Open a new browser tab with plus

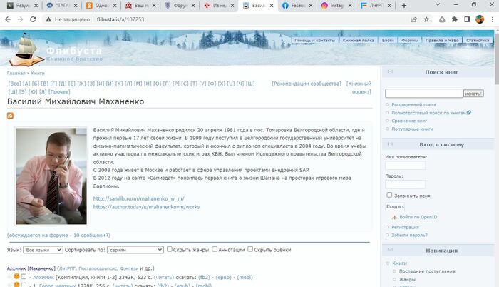[404, 6]
